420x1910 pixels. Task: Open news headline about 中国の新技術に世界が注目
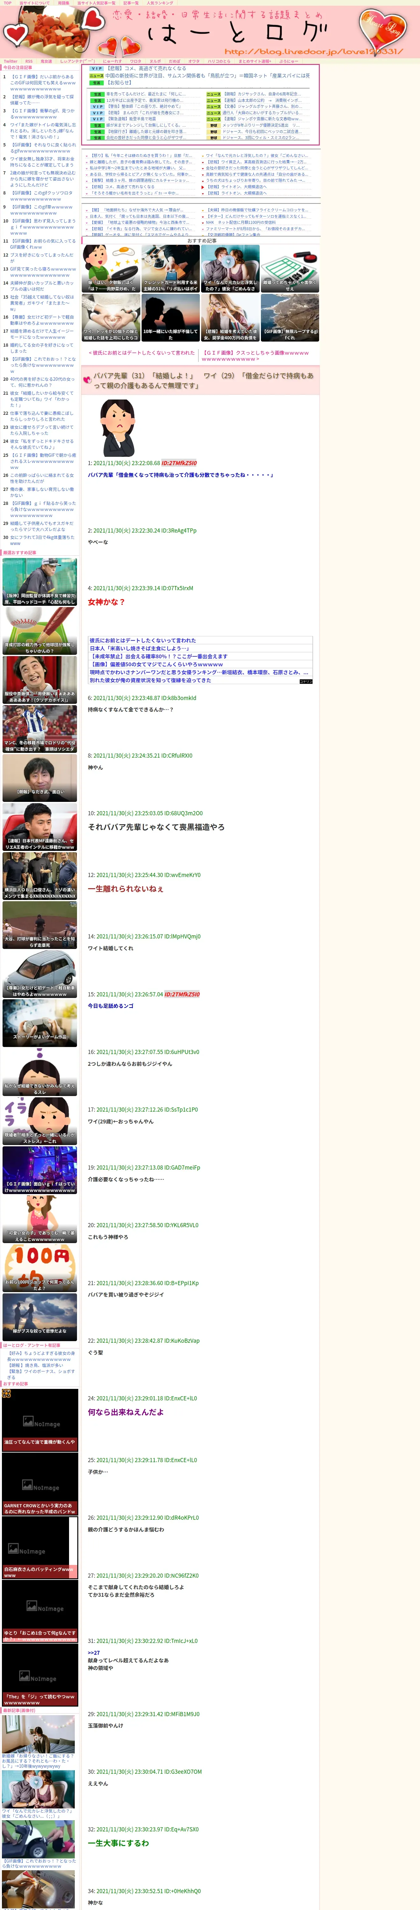(x=207, y=76)
